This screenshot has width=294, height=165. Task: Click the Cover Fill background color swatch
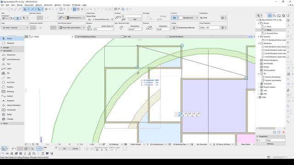(x=181, y=17)
